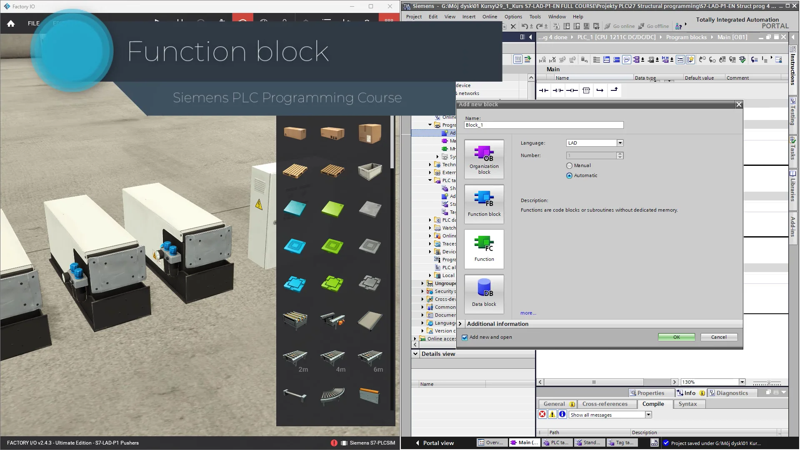Select the Data block type

point(484,294)
